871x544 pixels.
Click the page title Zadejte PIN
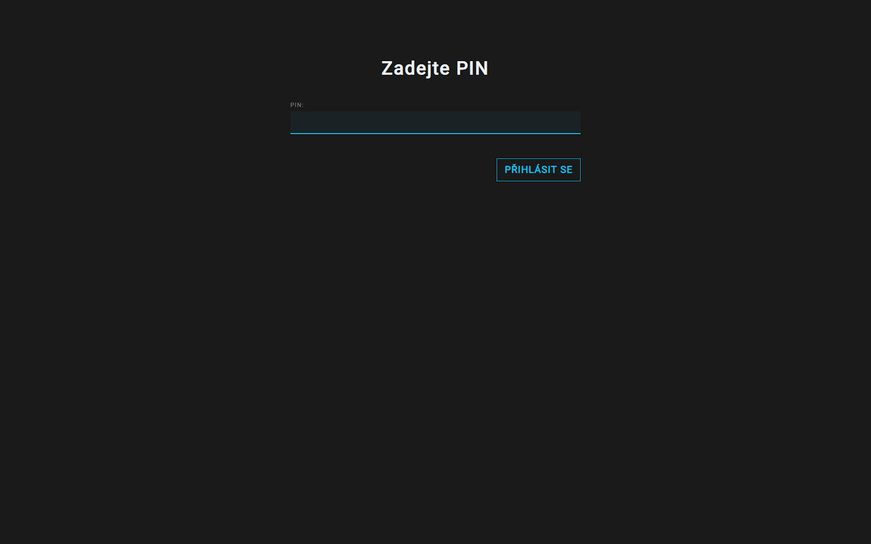[x=435, y=68]
